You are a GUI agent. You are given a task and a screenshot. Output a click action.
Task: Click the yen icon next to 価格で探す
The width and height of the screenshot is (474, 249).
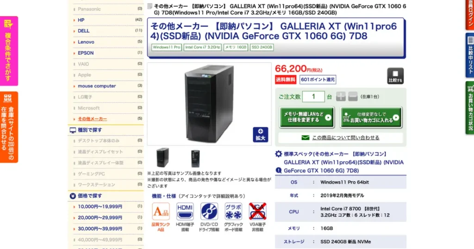(x=73, y=196)
